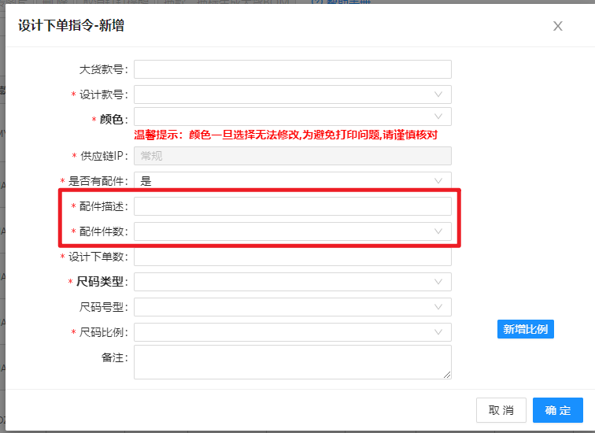Click the red 温馨提示 warning text
This screenshot has height=433, width=595.
point(286,135)
